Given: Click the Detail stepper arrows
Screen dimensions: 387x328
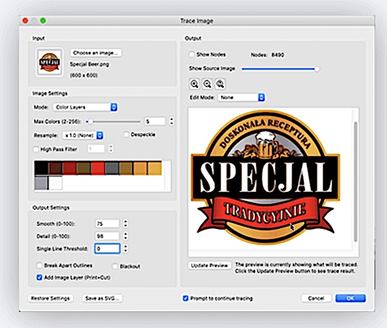Looking at the screenshot, I should [126, 236].
